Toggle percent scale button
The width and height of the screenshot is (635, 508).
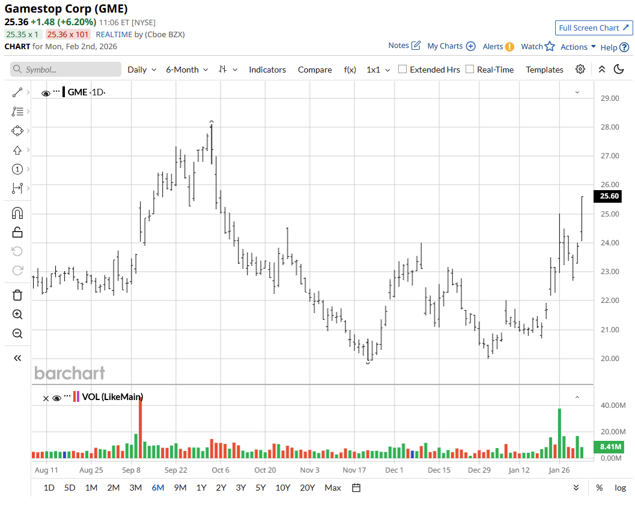[x=600, y=488]
